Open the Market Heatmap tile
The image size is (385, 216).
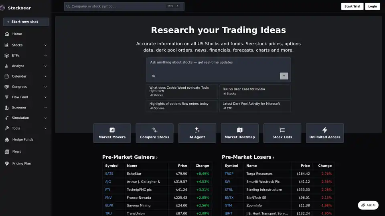(x=239, y=133)
